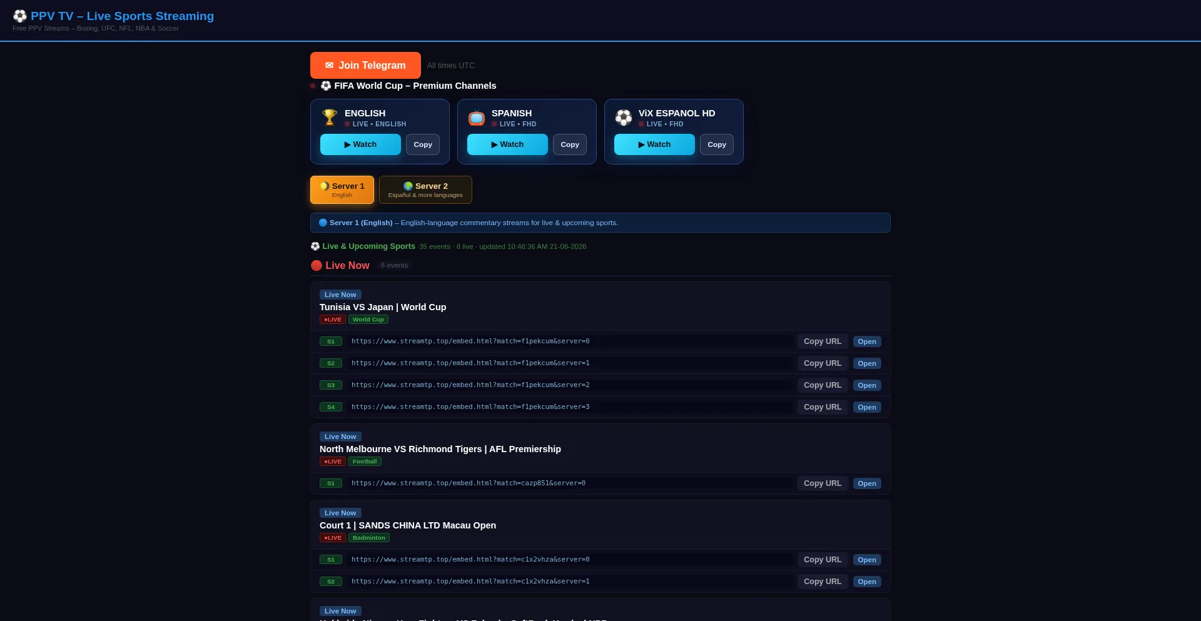Select the flpekcum server=2 stream URL field
Screen dimensions: 1201x621
570,385
